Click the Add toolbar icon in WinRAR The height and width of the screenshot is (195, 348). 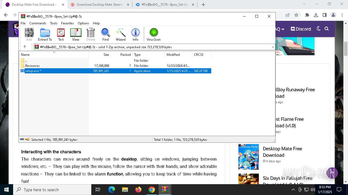[x=29, y=34]
